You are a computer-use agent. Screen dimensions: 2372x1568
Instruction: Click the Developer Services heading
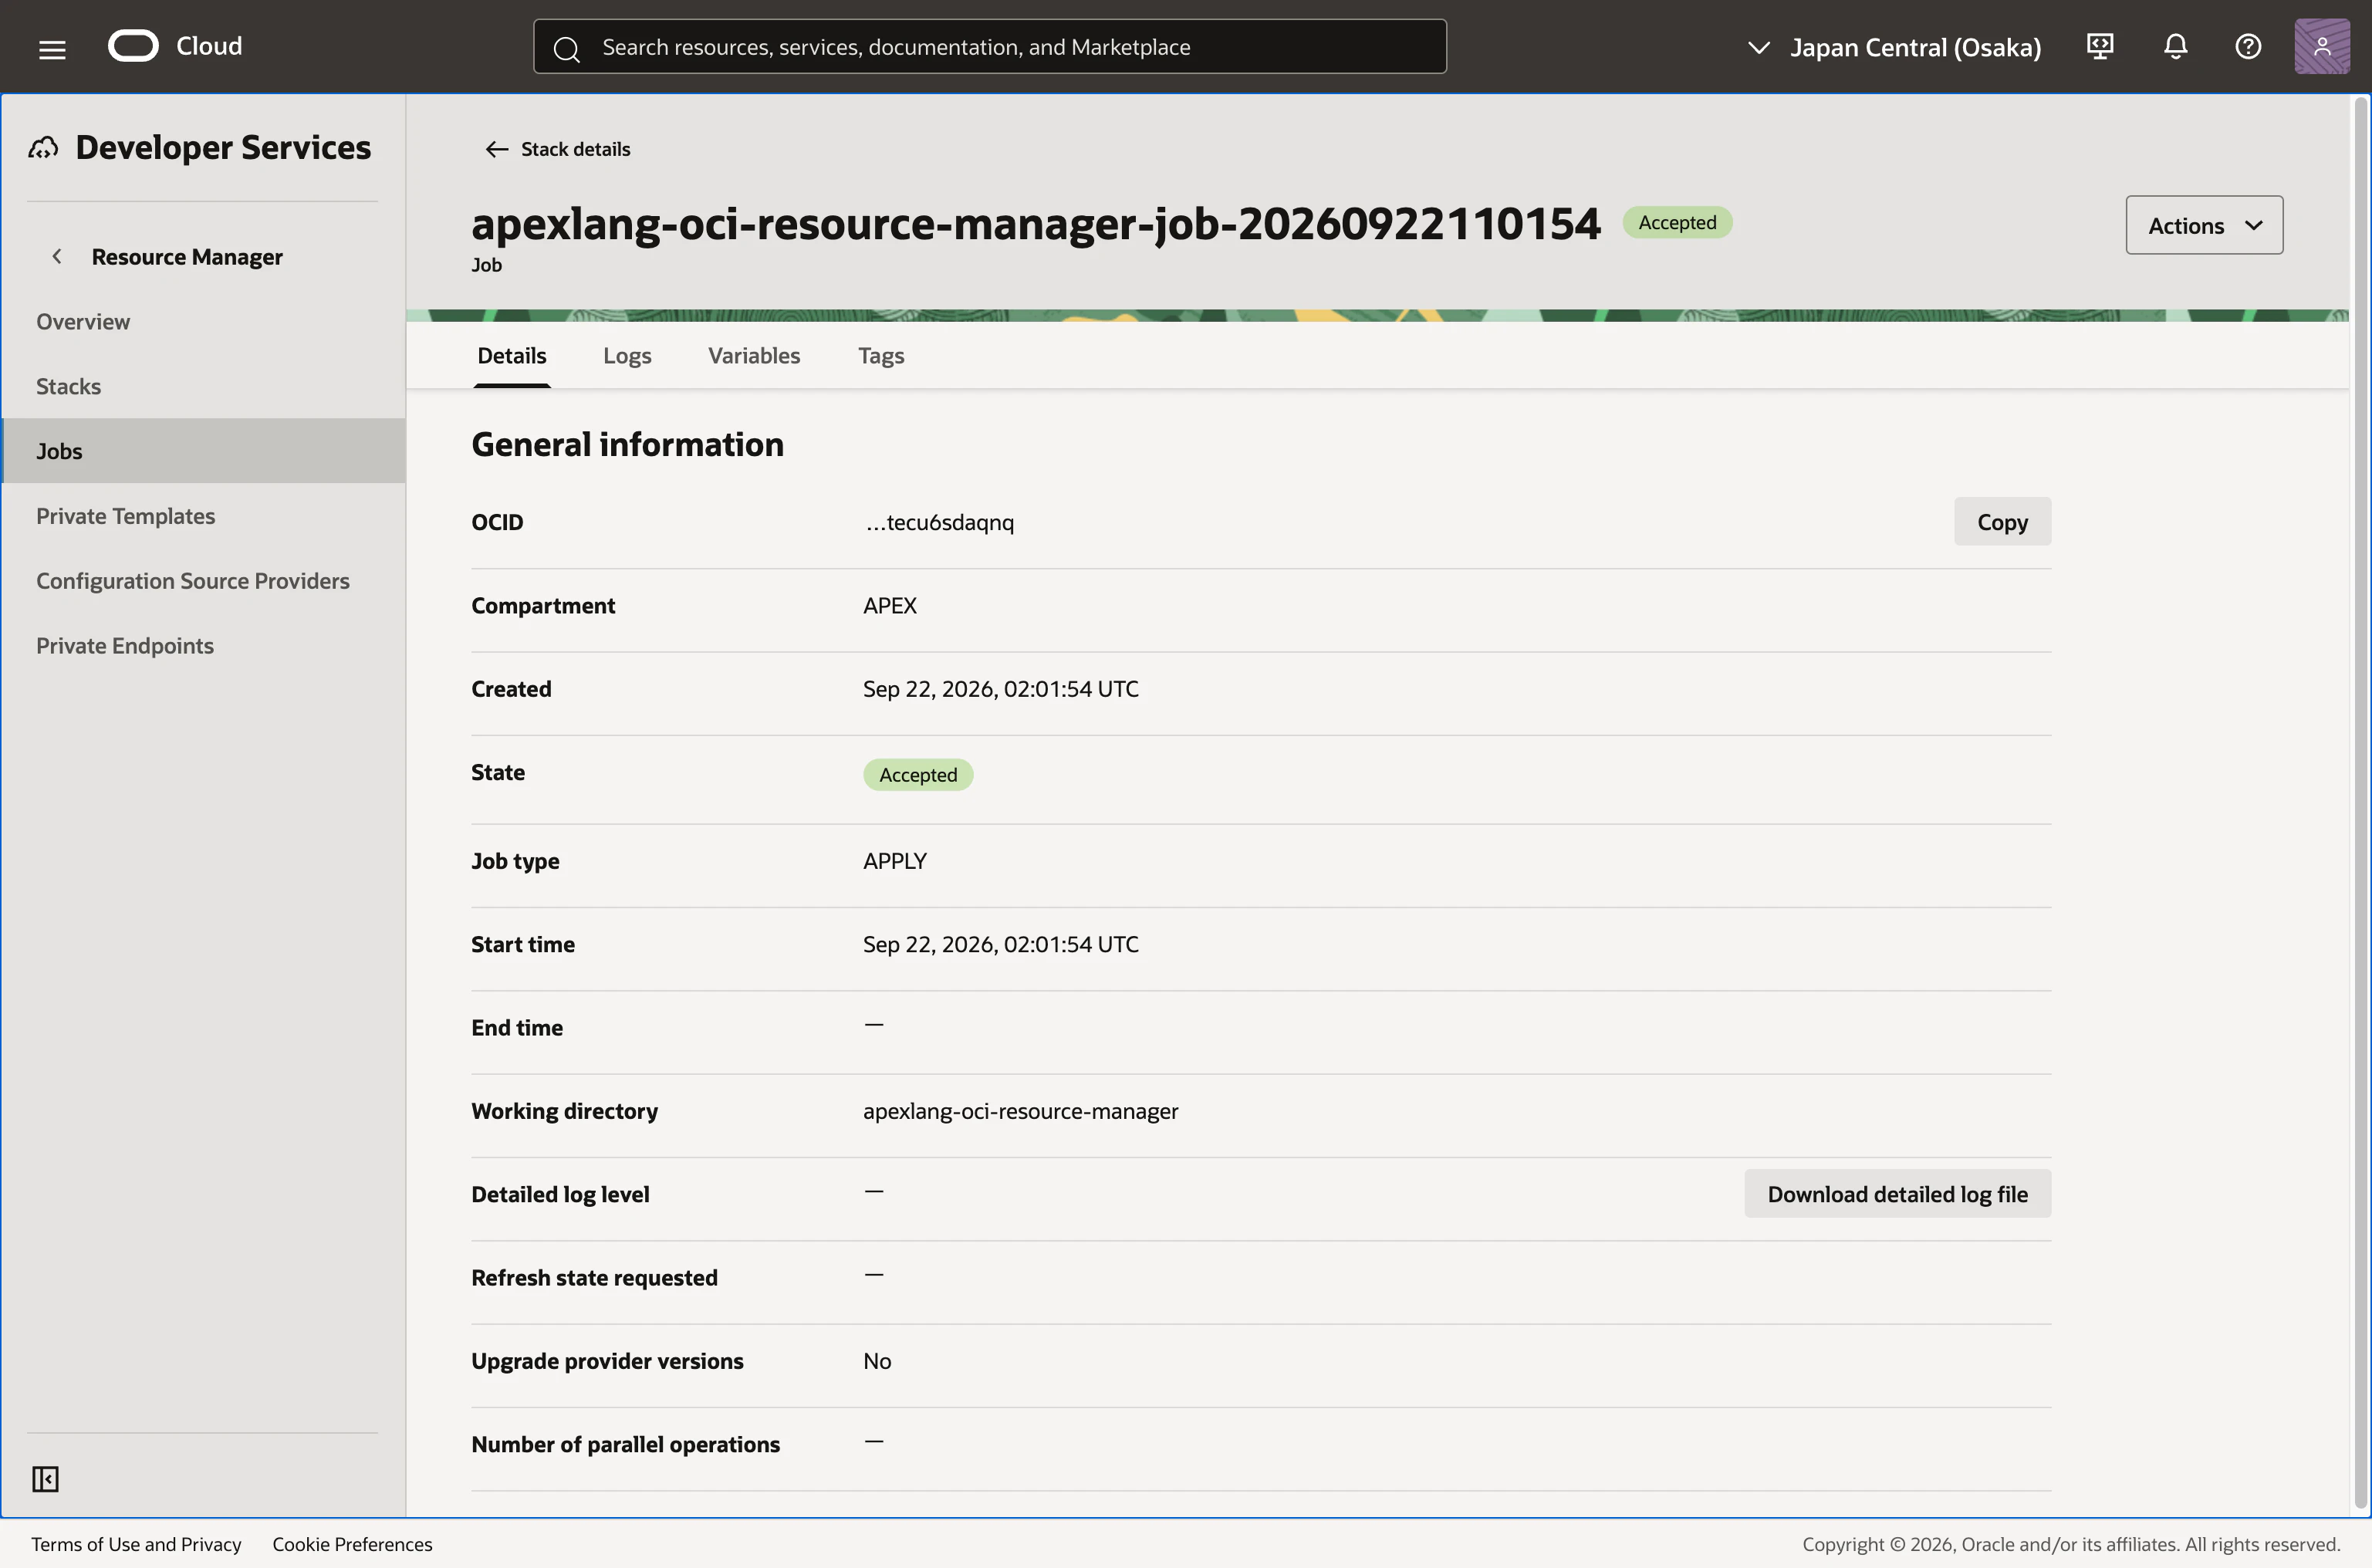point(223,148)
